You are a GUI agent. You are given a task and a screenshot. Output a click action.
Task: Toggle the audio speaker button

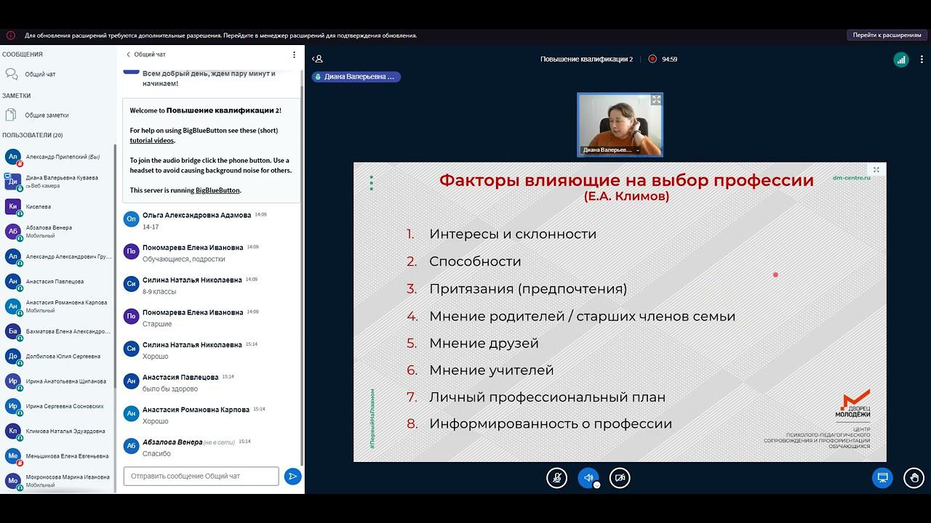click(588, 478)
